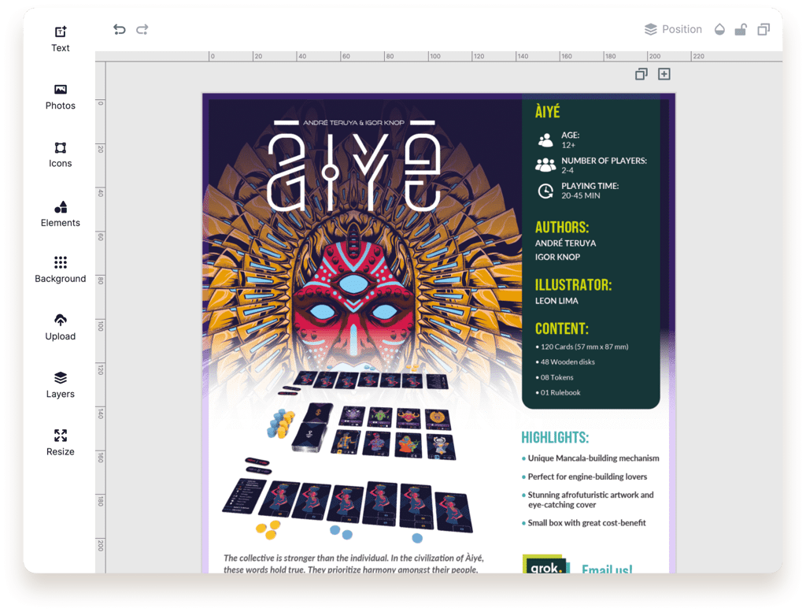The image size is (806, 612).
Task: Open the Icons panel
Action: 60,155
